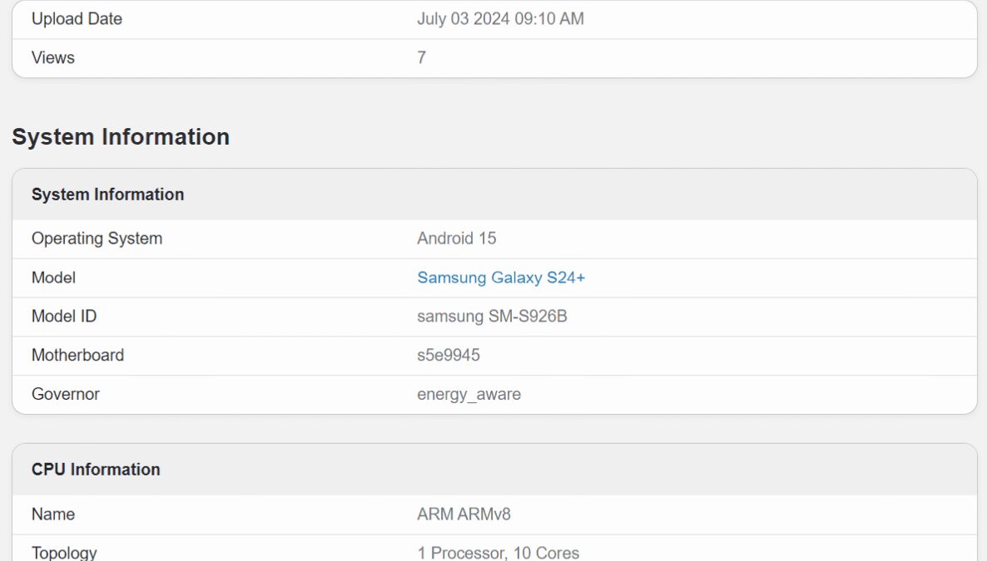
Task: Select the 1 Processor, 10 Cores text
Action: tap(498, 553)
